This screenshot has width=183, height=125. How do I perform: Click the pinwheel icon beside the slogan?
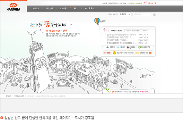tap(32, 25)
